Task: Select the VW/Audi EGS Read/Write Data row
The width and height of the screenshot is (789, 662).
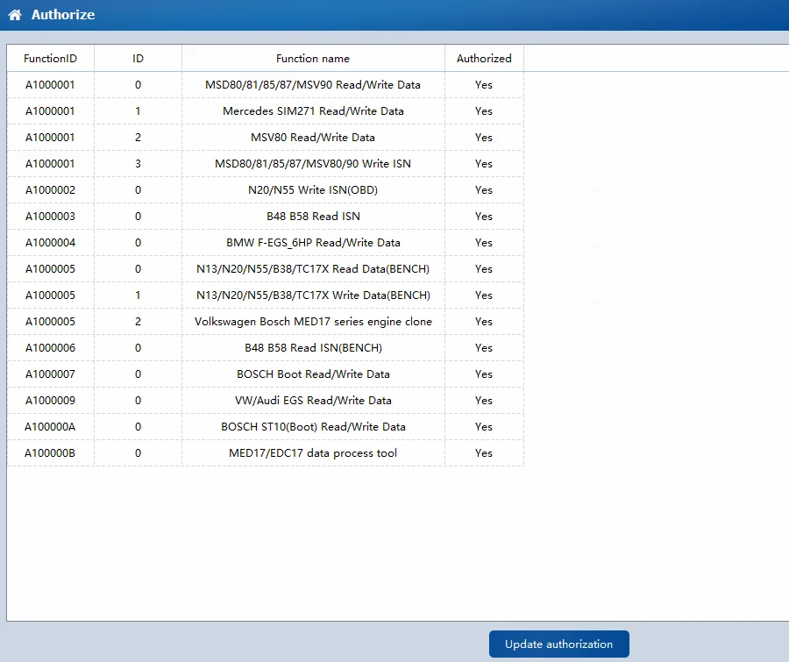Action: tap(312, 401)
